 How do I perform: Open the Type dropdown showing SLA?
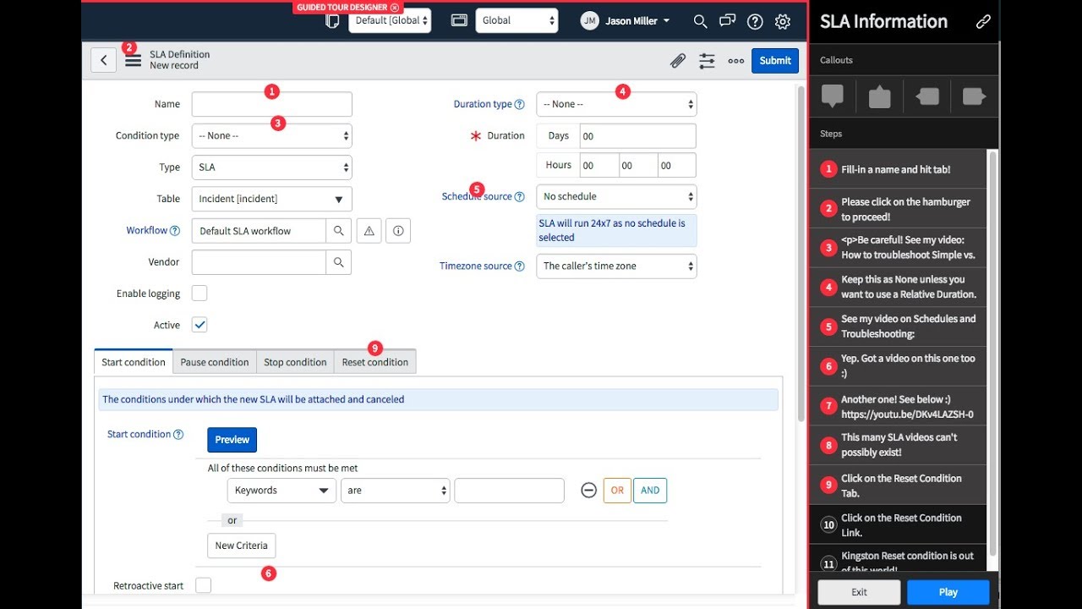coord(272,167)
